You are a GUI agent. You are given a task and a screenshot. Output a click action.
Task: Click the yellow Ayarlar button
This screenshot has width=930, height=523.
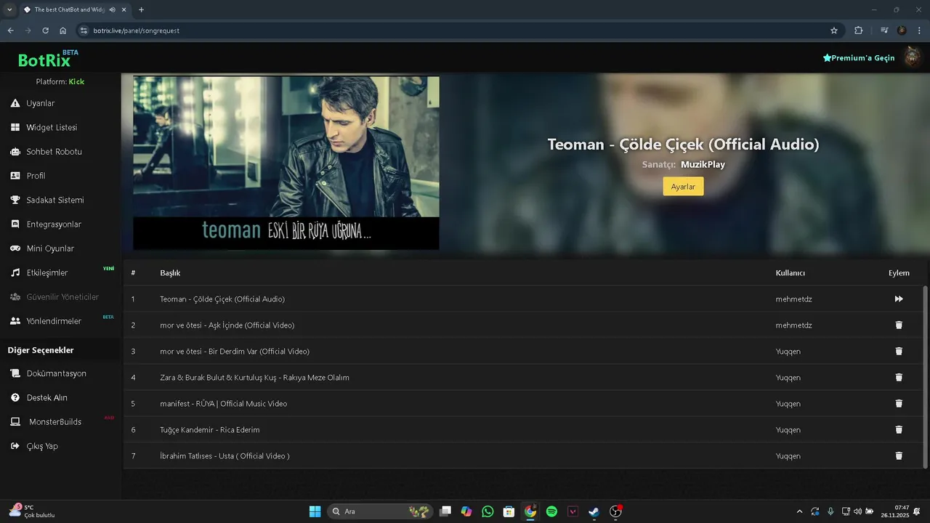tap(683, 187)
